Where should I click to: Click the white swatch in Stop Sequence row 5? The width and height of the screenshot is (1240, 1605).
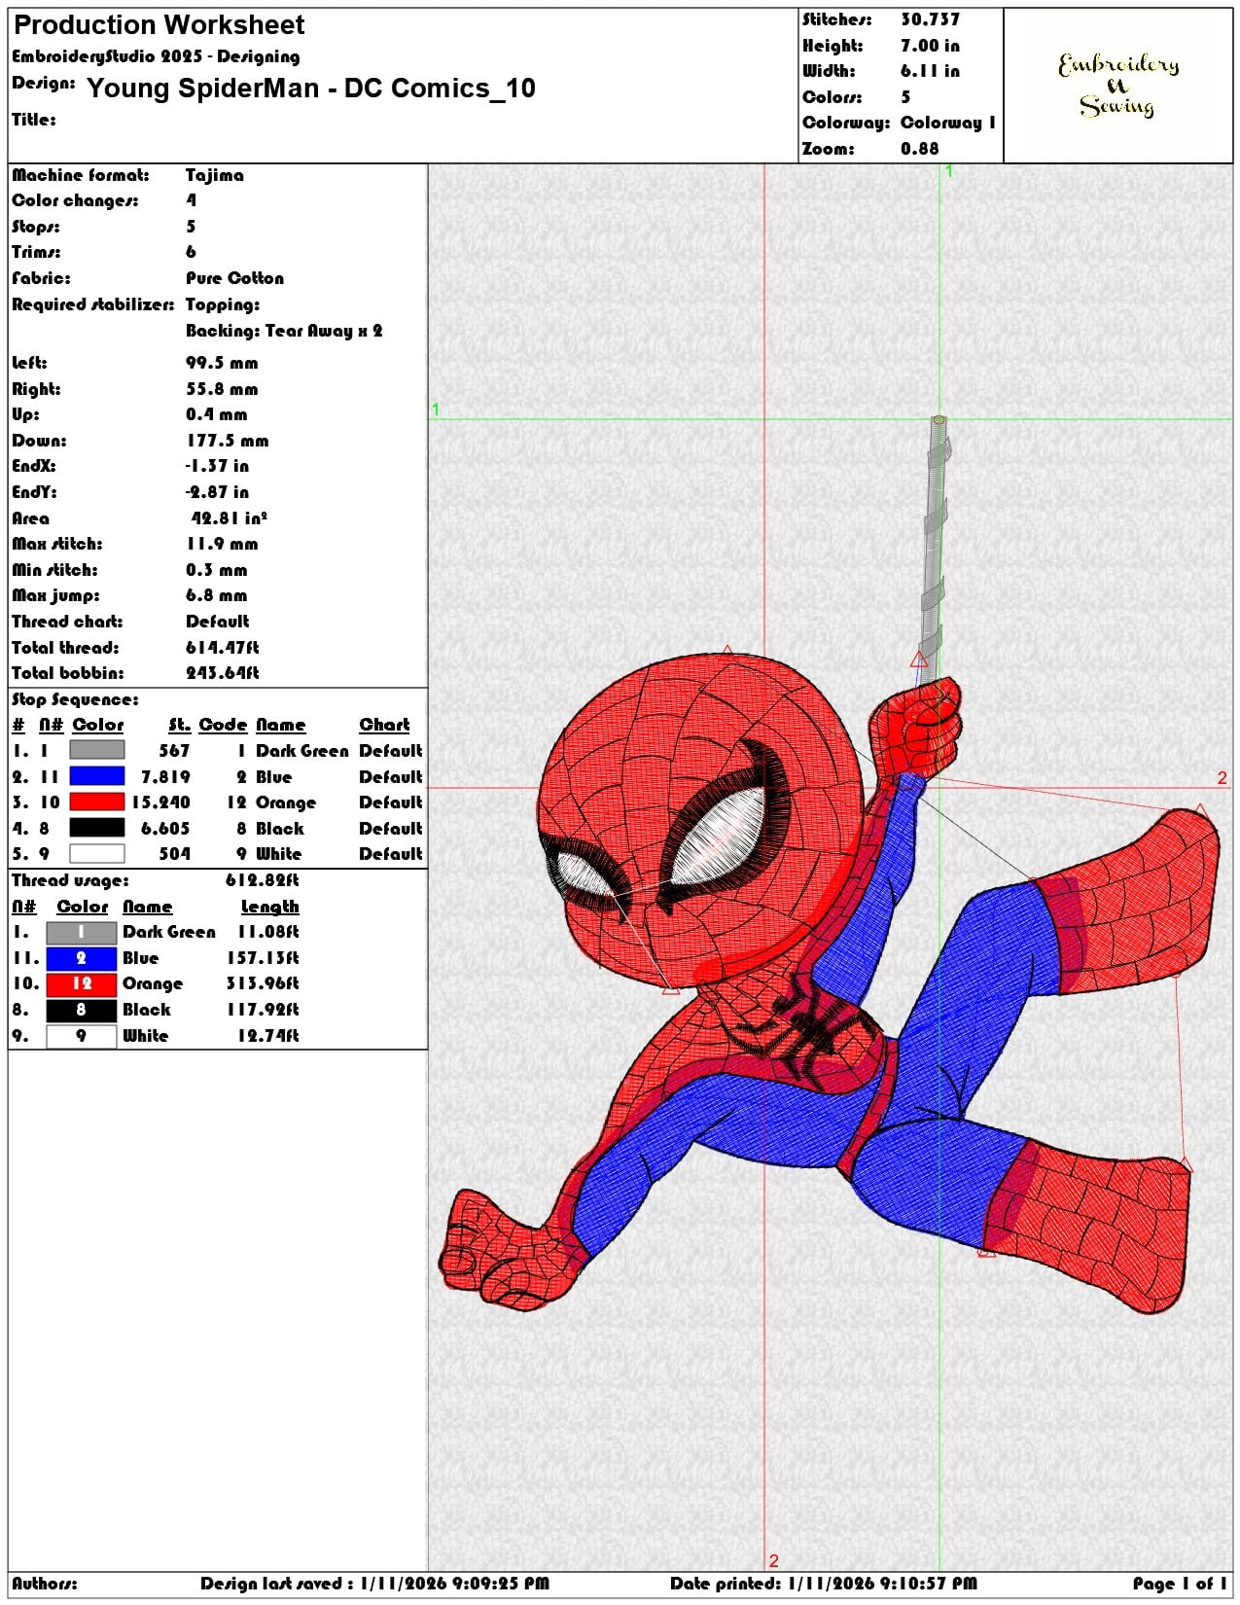[97, 853]
